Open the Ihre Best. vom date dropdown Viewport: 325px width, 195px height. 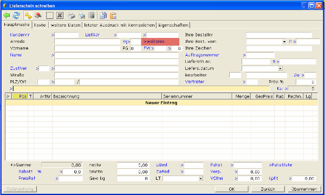(x=284, y=42)
